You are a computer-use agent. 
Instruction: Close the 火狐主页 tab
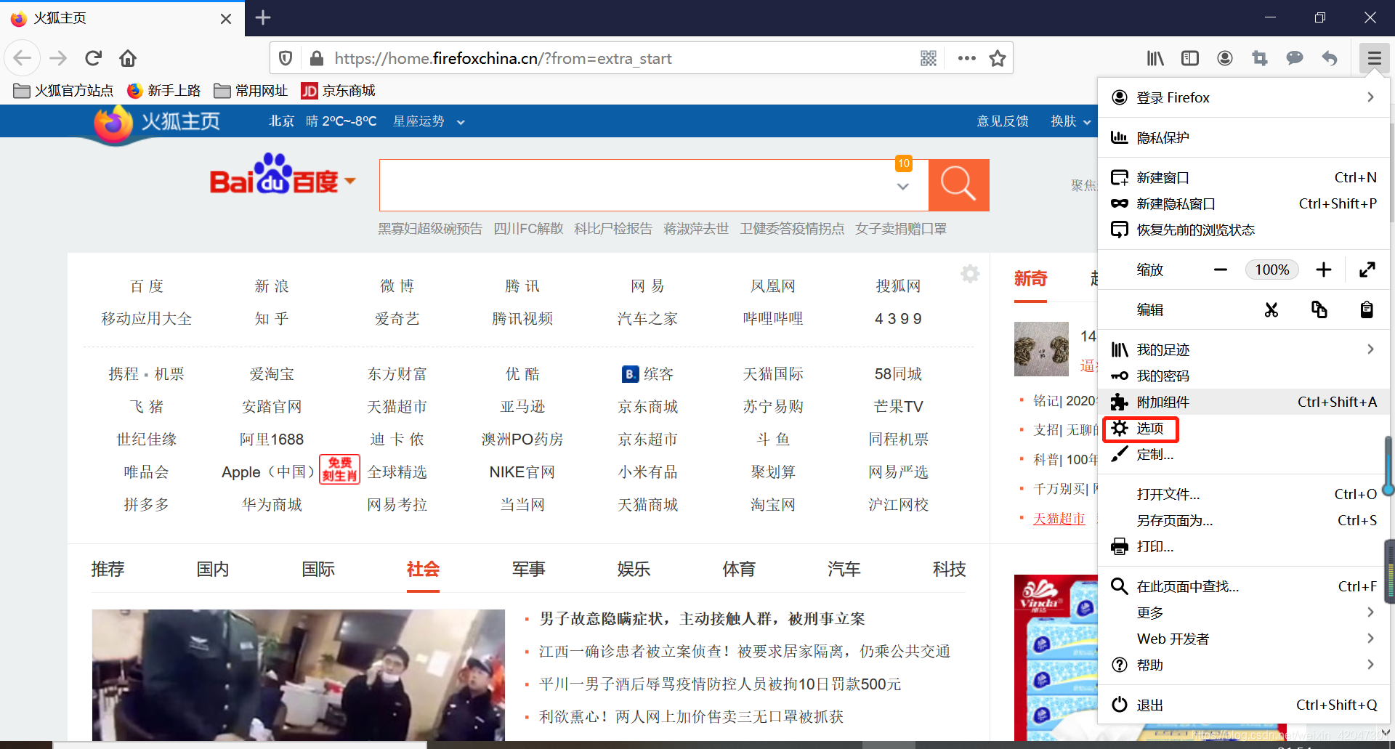[226, 19]
